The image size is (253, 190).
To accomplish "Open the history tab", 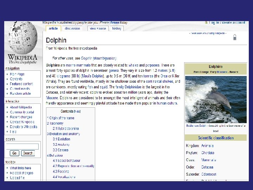I will 117,28.
